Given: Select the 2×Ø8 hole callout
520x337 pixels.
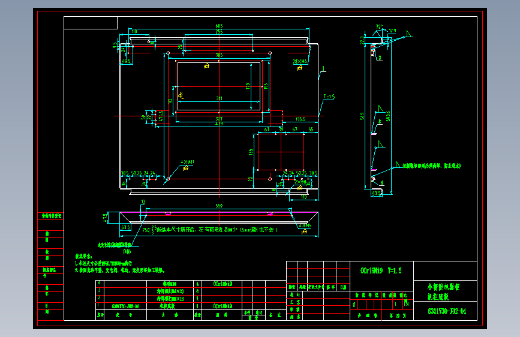Looking at the screenshot, I should point(300,182).
